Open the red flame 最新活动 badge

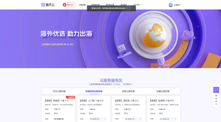(69, 5)
